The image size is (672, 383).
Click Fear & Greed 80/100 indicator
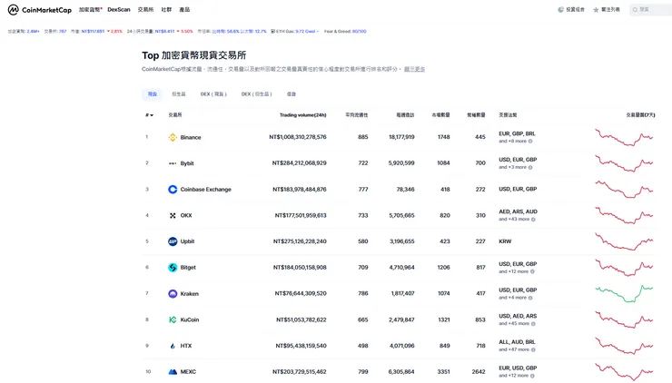pos(345,31)
